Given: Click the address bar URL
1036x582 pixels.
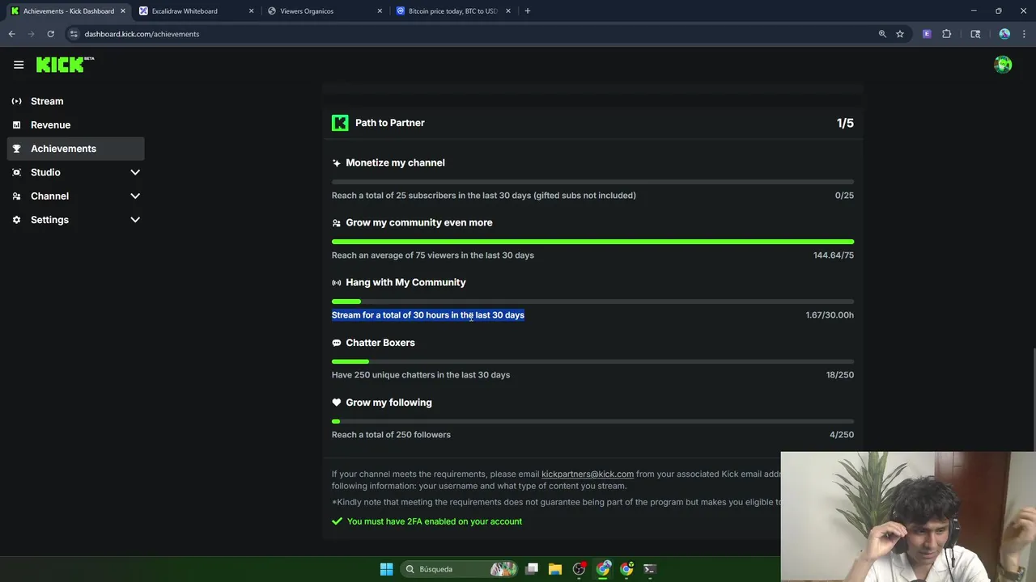Looking at the screenshot, I should (142, 34).
